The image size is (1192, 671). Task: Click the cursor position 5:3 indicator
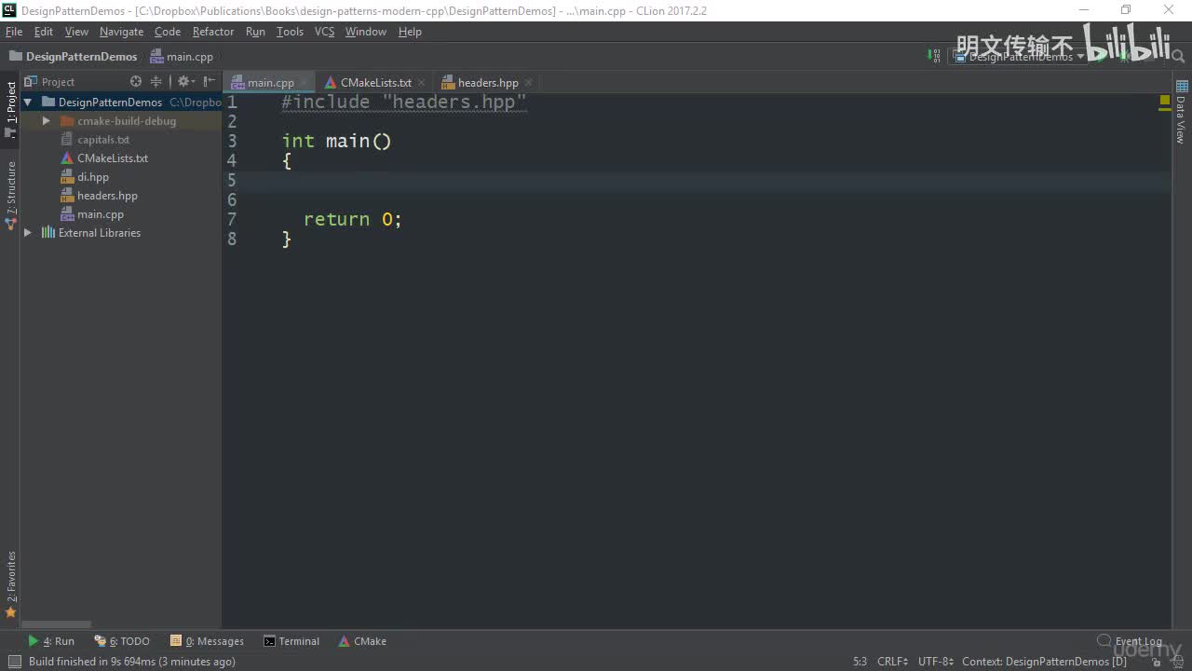[x=860, y=662]
